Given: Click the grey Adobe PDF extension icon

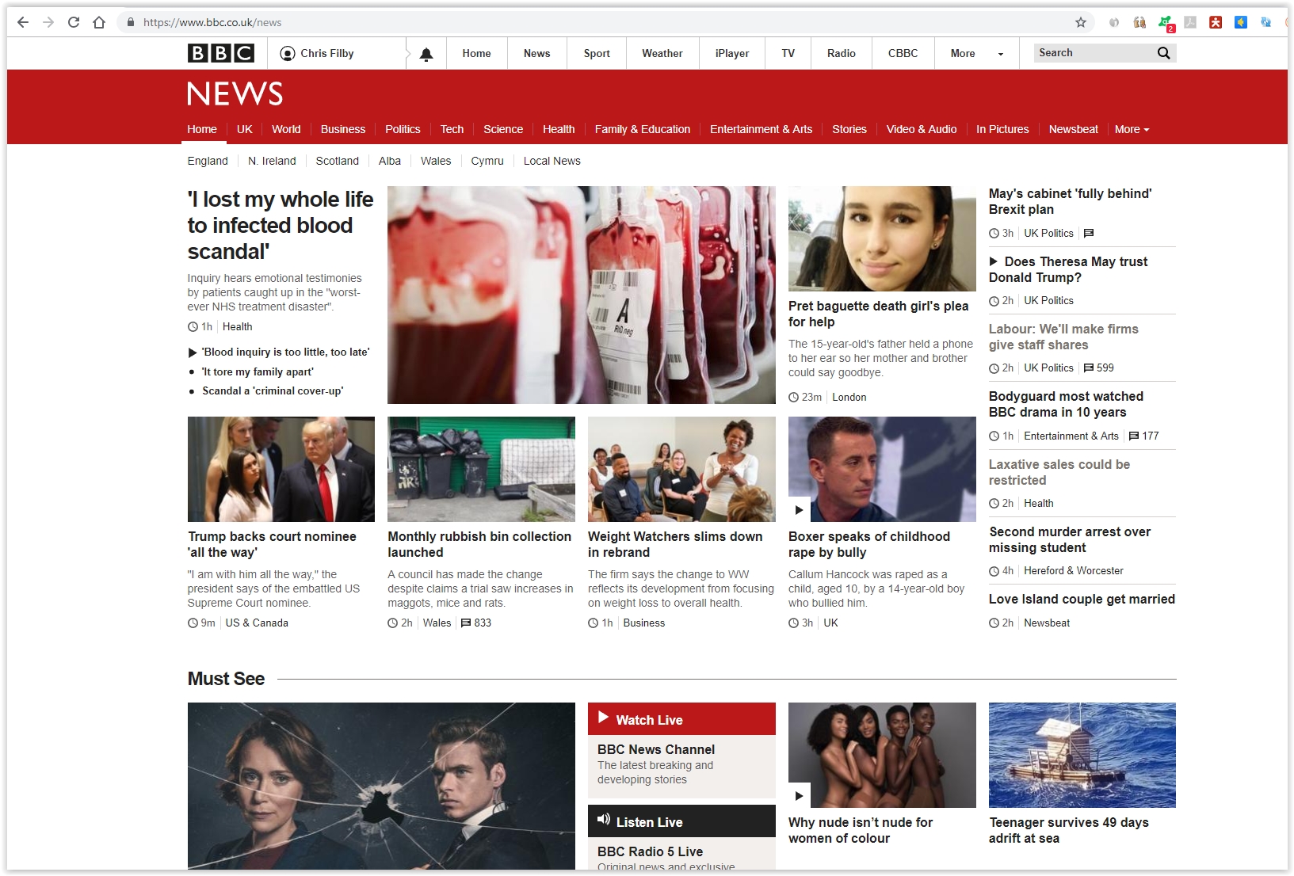Looking at the screenshot, I should click(x=1190, y=22).
